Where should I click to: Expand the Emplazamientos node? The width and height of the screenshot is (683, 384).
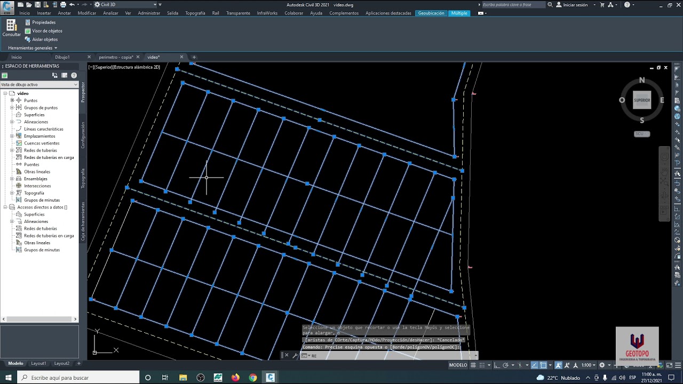pos(12,136)
